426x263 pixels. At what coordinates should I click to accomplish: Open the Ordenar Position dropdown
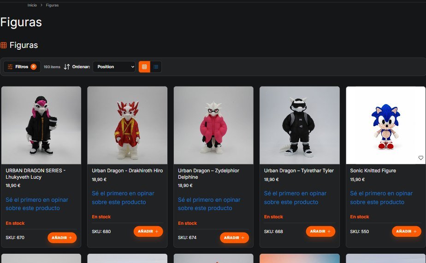coord(114,67)
